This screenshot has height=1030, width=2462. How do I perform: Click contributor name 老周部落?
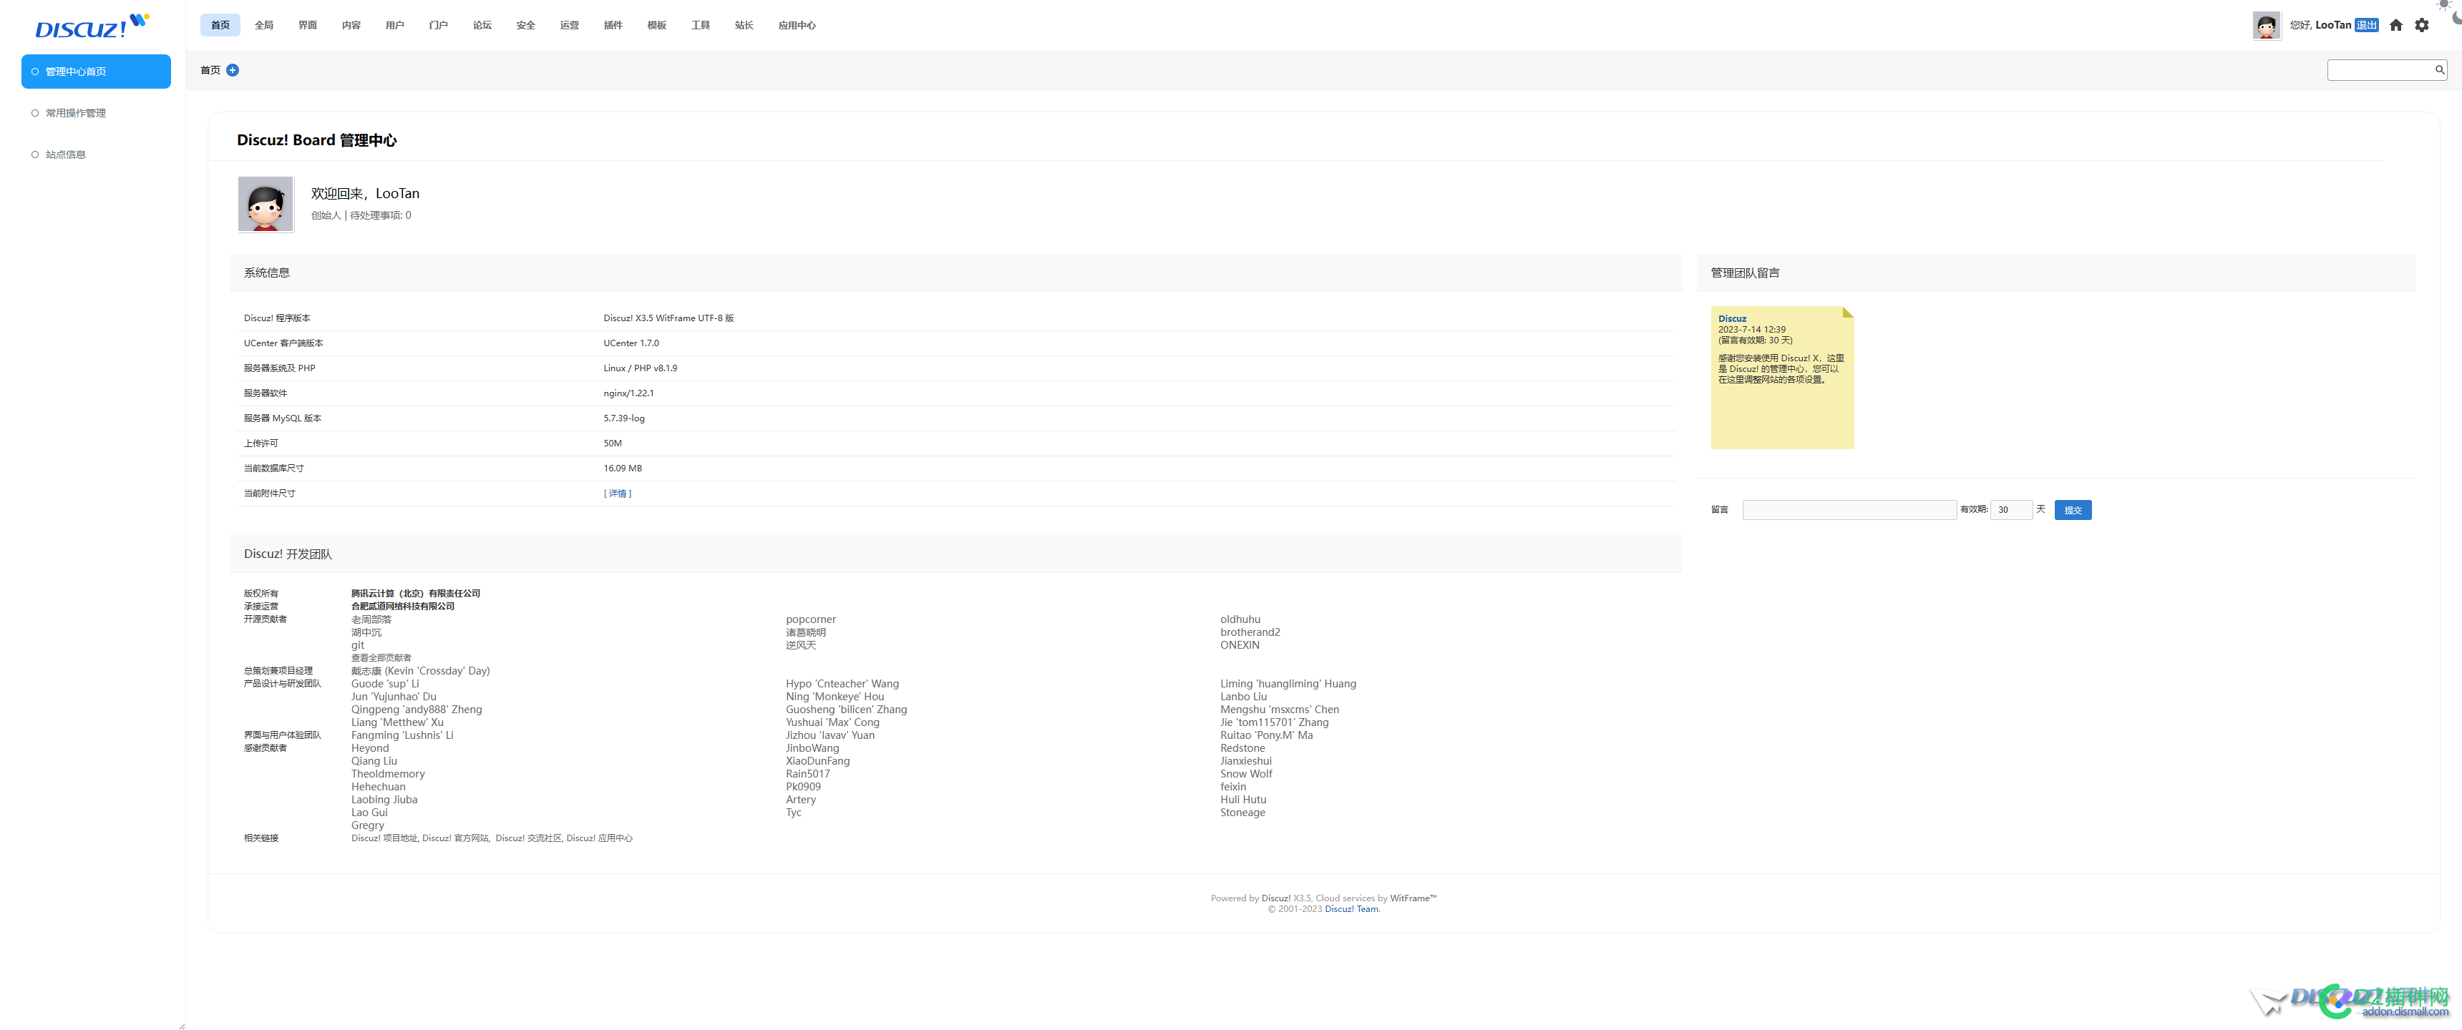pyautogui.click(x=371, y=619)
